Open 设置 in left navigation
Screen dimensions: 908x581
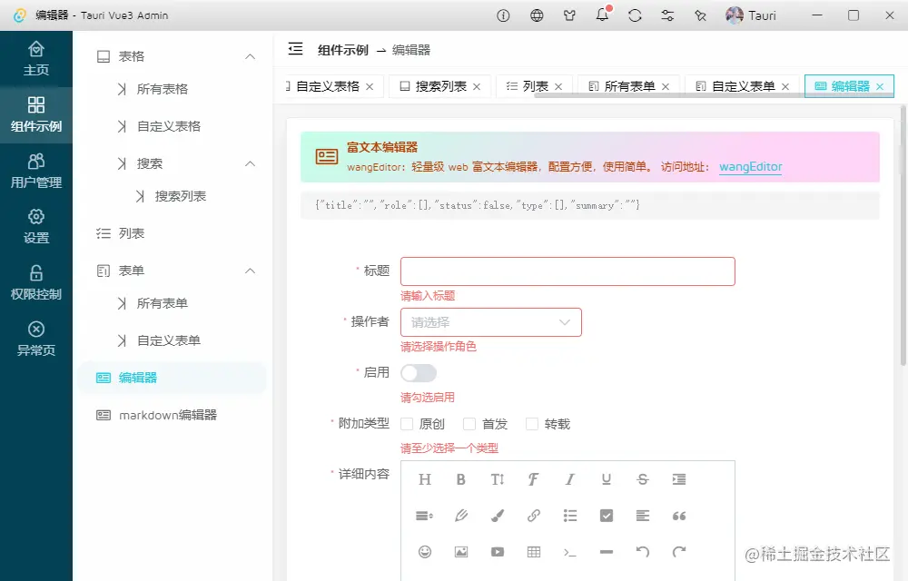(36, 227)
